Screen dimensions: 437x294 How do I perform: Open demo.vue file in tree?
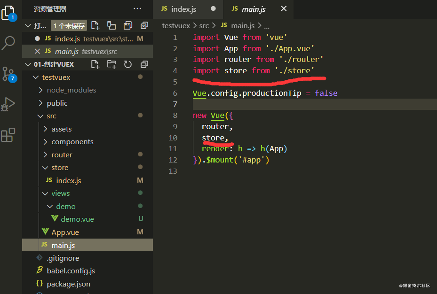87,219
